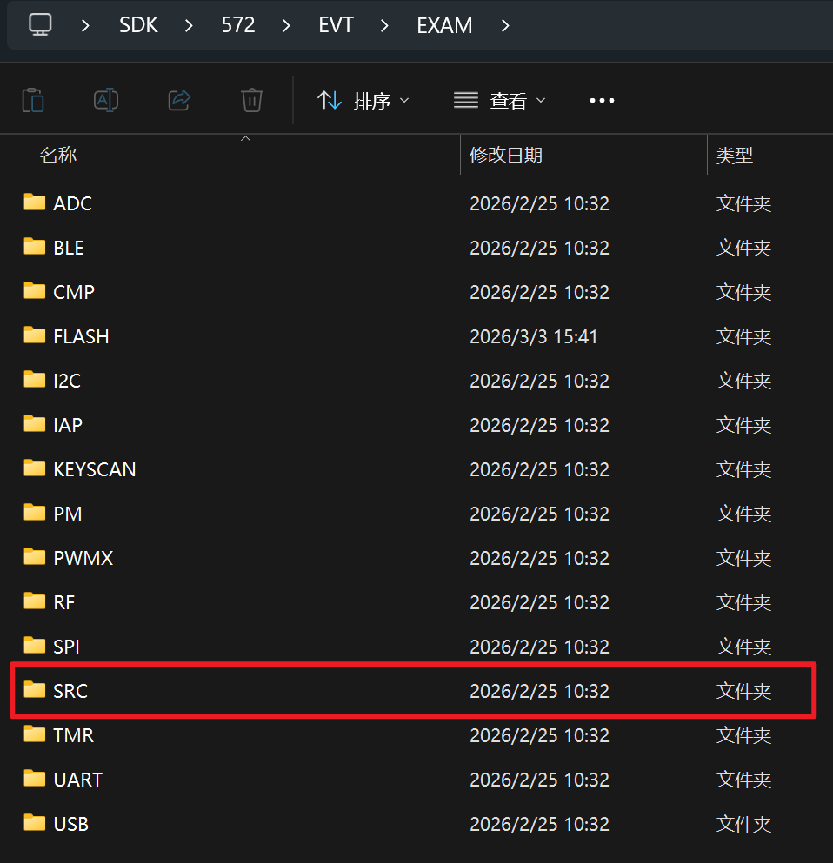Open the 排序 sort dropdown
833x863 pixels.
[363, 101]
